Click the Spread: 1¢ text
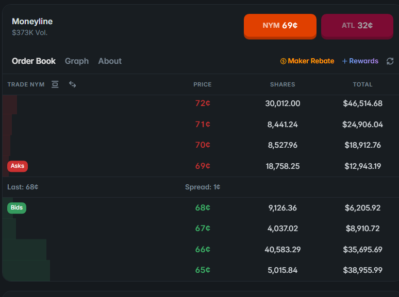Screen dimensions: 399x297 [203, 187]
